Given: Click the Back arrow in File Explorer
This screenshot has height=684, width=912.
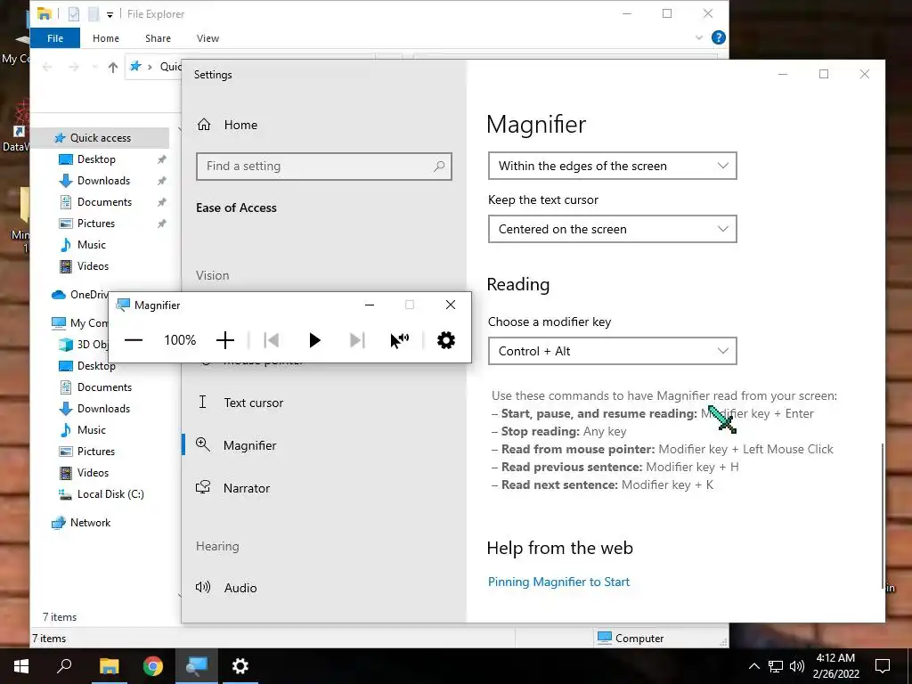Looking at the screenshot, I should click(x=47, y=67).
